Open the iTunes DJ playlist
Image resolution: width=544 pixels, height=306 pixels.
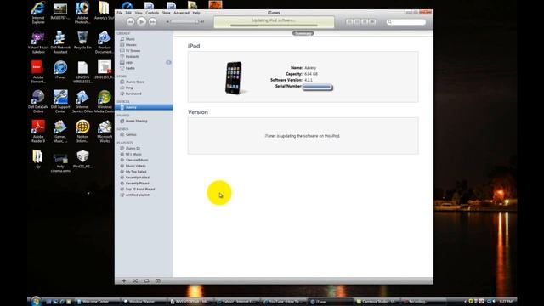pyautogui.click(x=133, y=148)
